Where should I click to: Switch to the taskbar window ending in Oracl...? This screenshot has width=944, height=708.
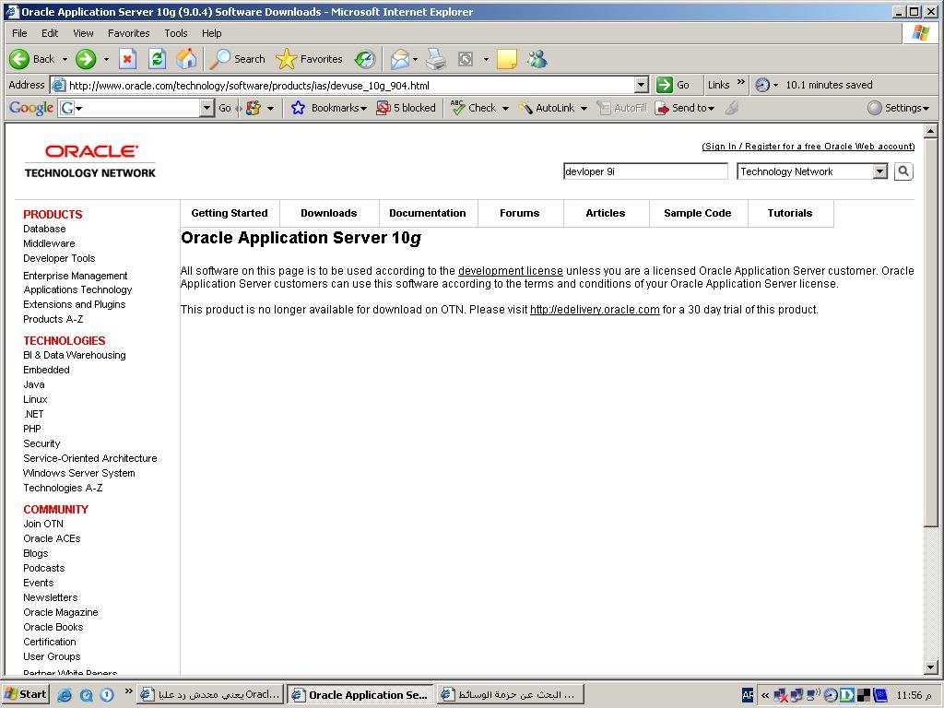tap(211, 695)
